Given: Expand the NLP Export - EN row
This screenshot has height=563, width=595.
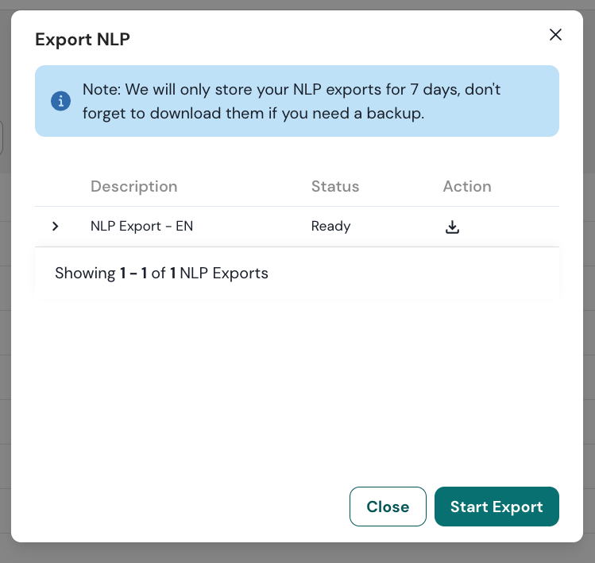Looking at the screenshot, I should (55, 227).
